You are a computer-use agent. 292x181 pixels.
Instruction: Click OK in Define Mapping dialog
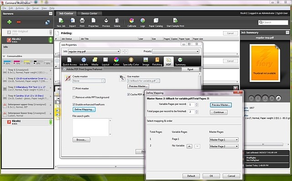[x=211, y=176]
